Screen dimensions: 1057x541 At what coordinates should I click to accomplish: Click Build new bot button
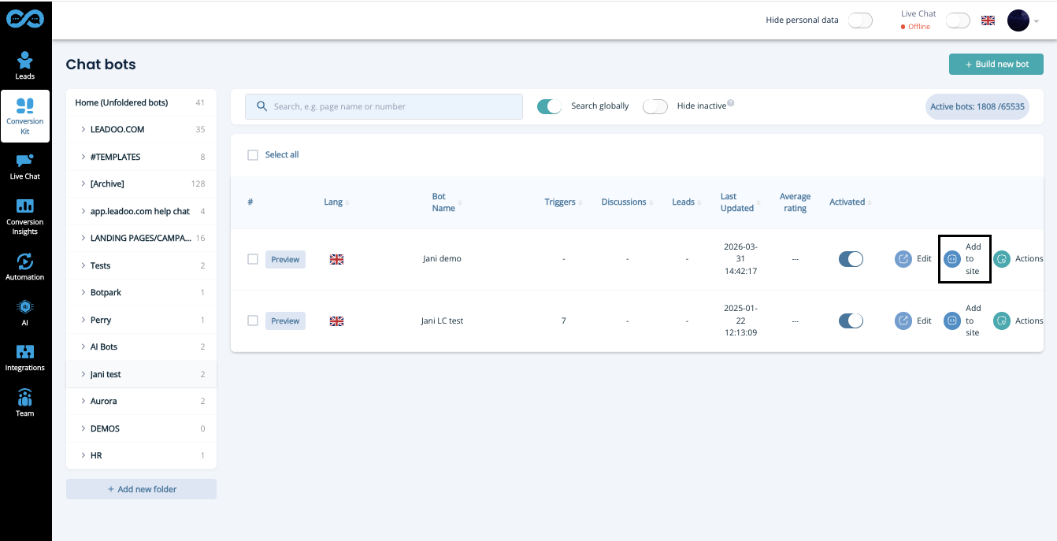click(996, 64)
